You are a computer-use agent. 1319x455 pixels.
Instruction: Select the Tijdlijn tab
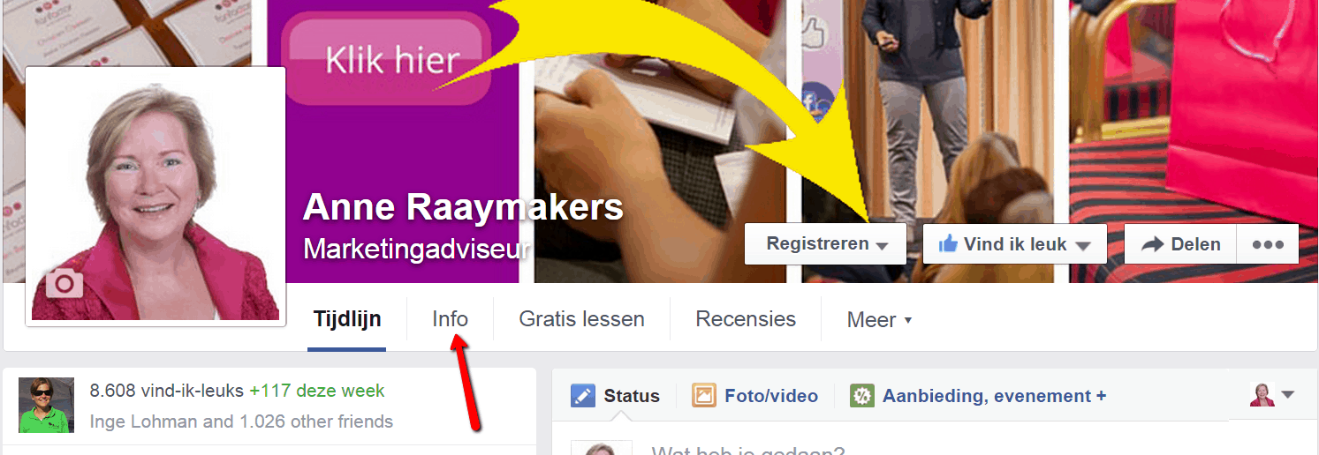click(x=347, y=319)
